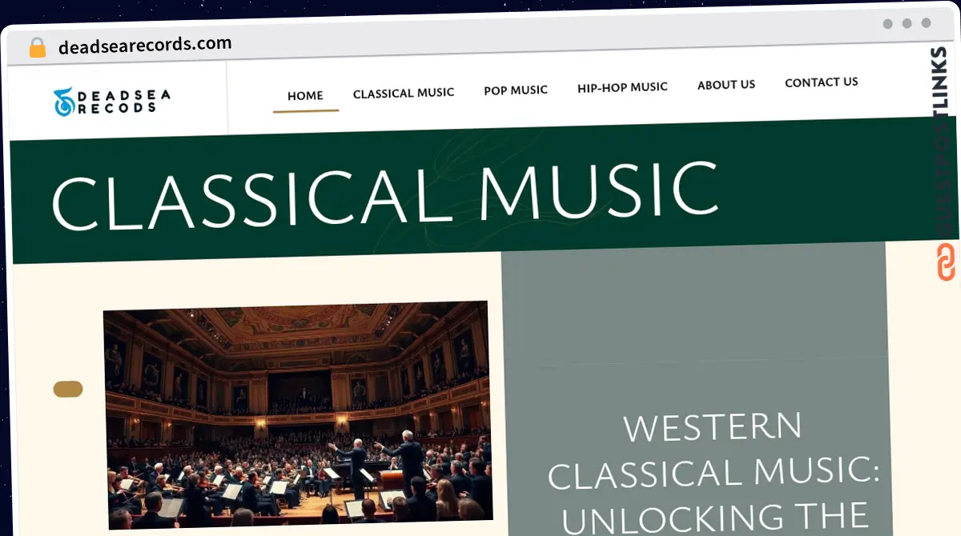This screenshot has width=961, height=536.
Task: Go to the Pop Music page
Action: click(x=516, y=90)
